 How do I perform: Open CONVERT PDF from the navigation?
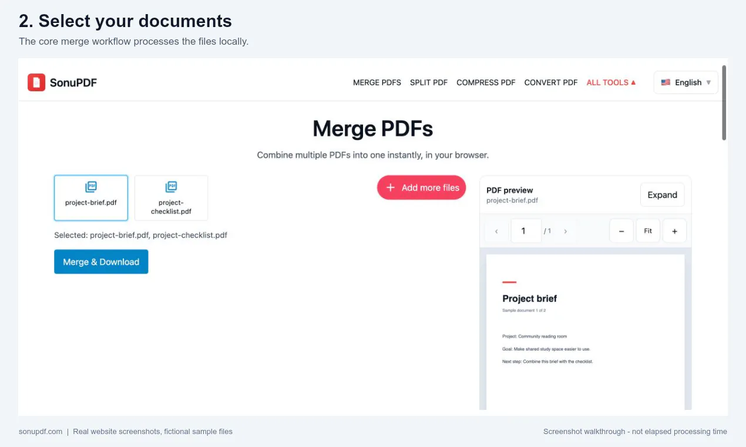click(551, 82)
